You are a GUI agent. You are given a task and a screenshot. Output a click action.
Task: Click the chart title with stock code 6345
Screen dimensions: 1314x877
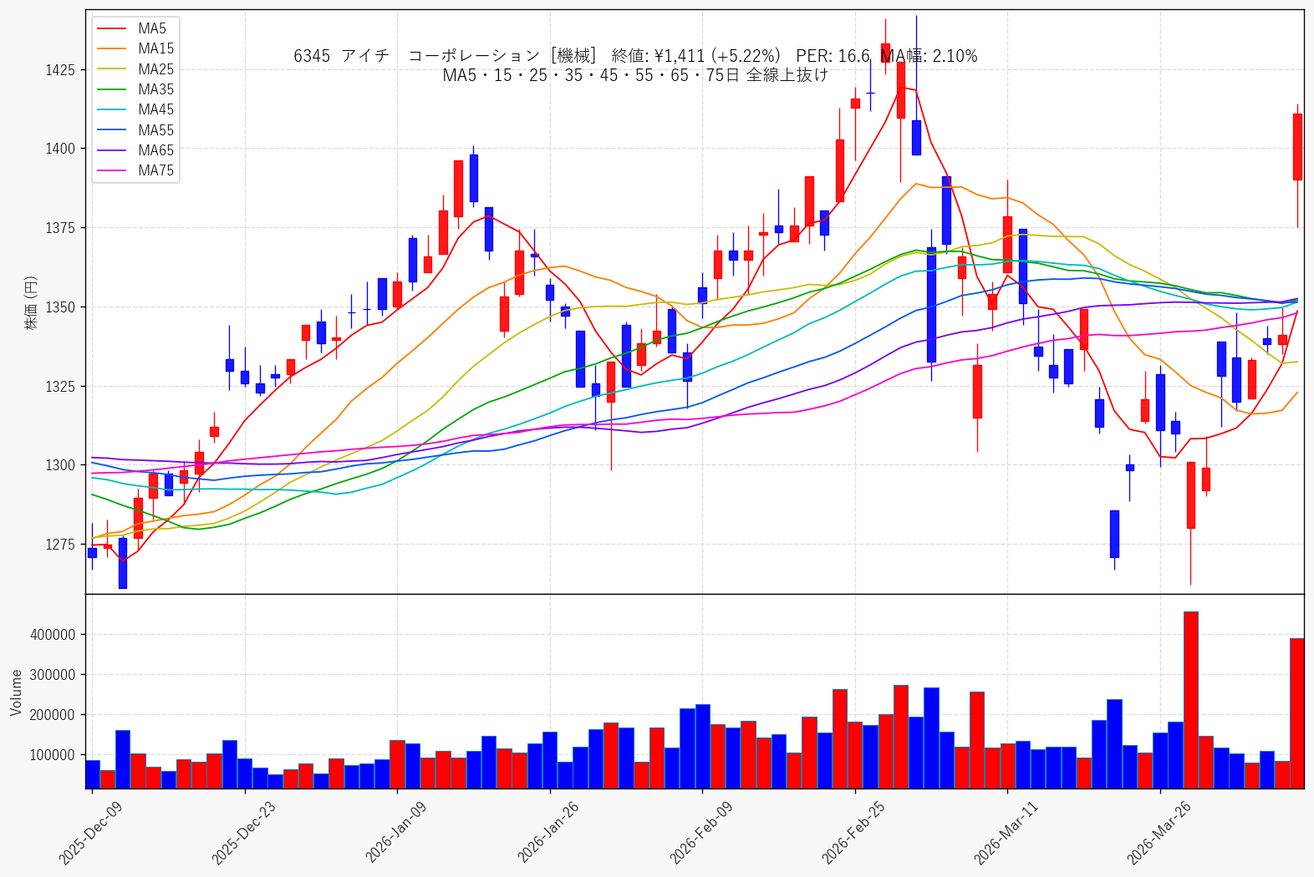[635, 56]
